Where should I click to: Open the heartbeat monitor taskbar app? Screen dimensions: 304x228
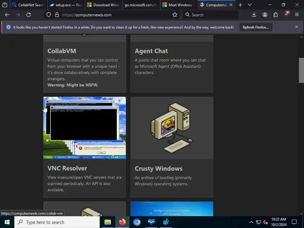click(151, 222)
